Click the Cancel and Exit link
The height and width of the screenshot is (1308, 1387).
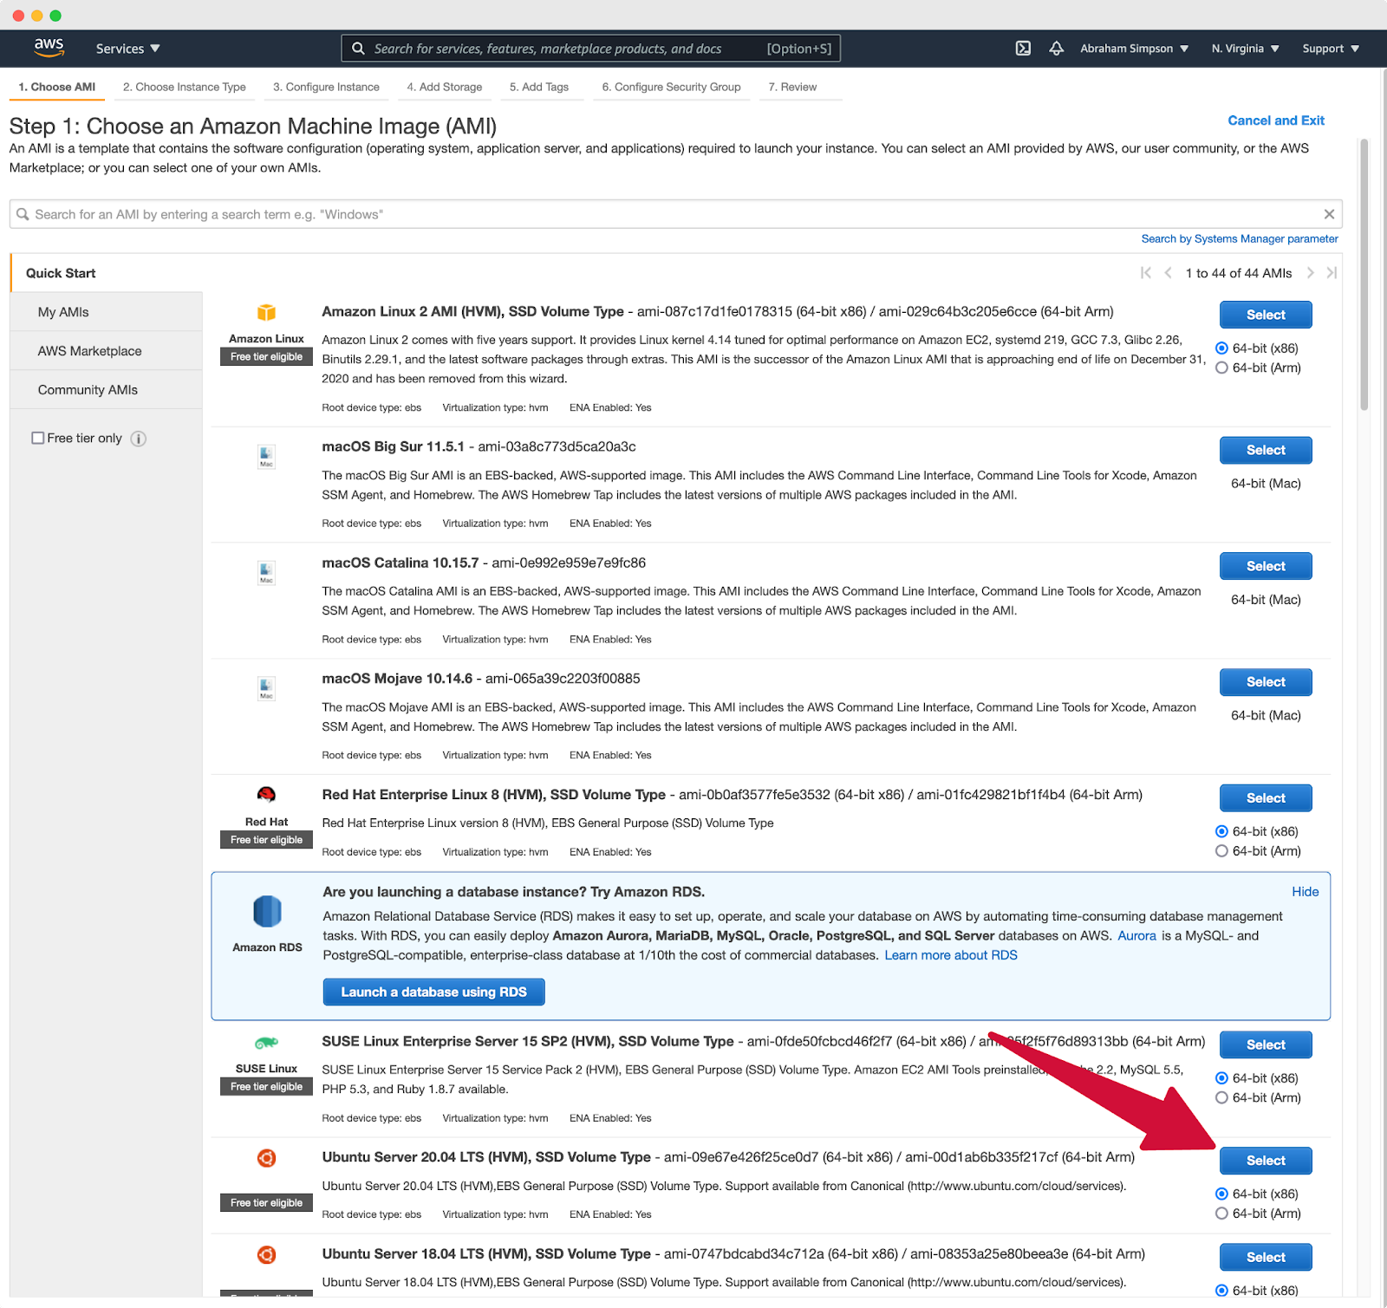[x=1275, y=120]
